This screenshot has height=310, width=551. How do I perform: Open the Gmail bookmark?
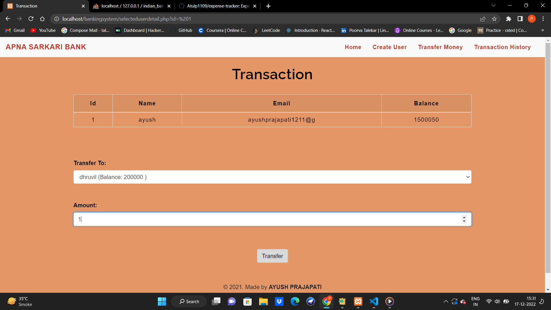(x=15, y=30)
